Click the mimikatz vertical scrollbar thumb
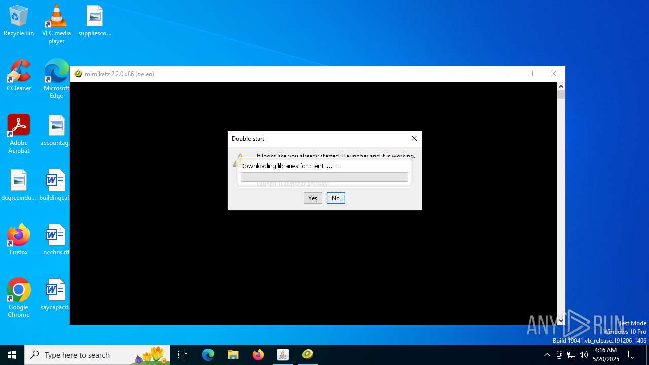This screenshot has width=649, height=365. pos(561,94)
